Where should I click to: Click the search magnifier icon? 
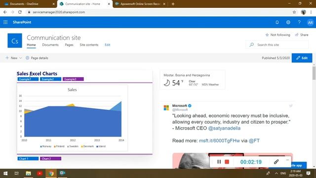click(251, 44)
